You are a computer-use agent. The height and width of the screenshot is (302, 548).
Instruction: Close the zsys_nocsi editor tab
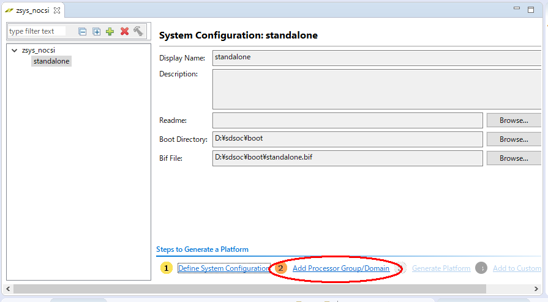(x=57, y=10)
